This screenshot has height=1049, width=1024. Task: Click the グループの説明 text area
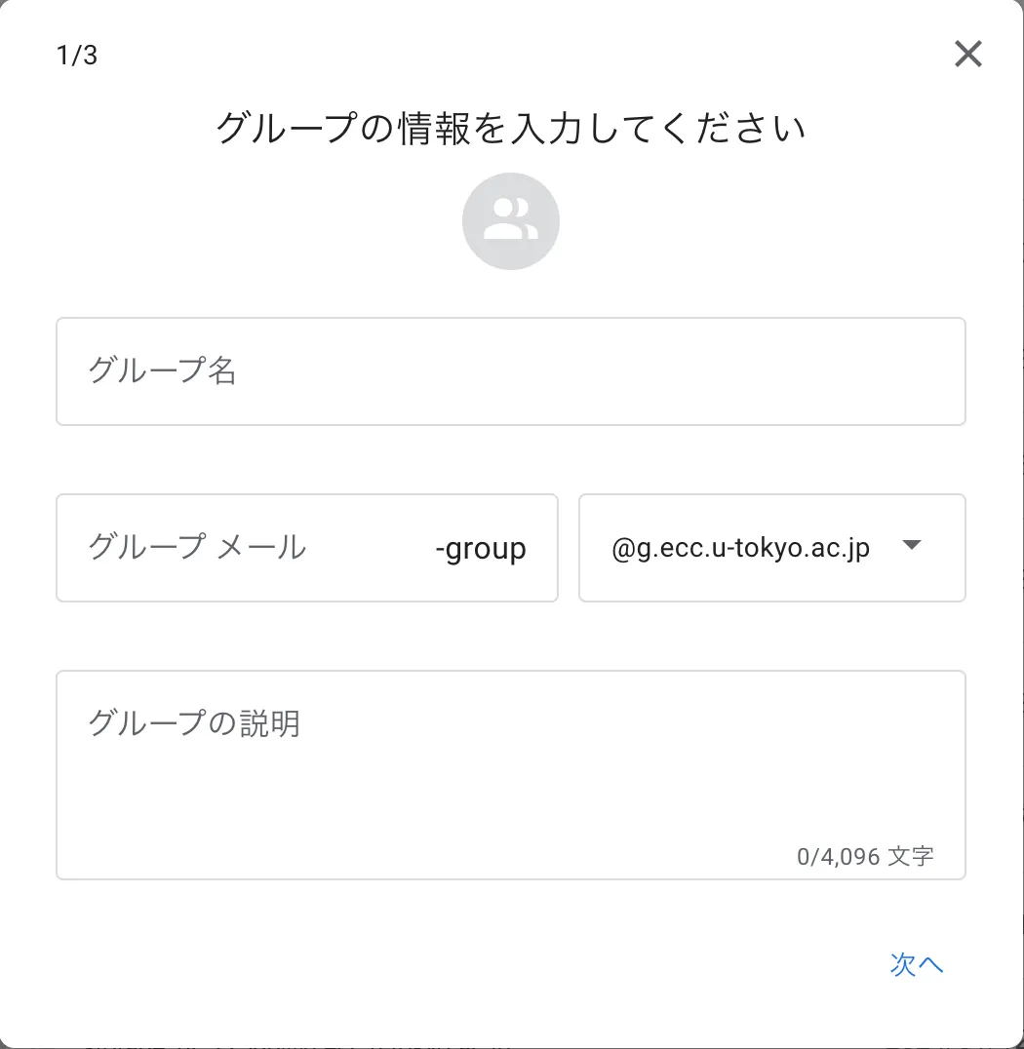(x=511, y=775)
